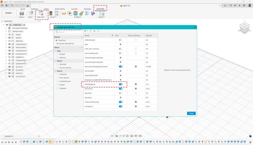Image resolution: width=253 pixels, height=145 pixels.
Task: Switch to the SOLID tab
Action: tap(23, 9)
